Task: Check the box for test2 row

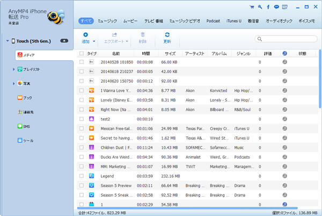Action: tap(82, 119)
